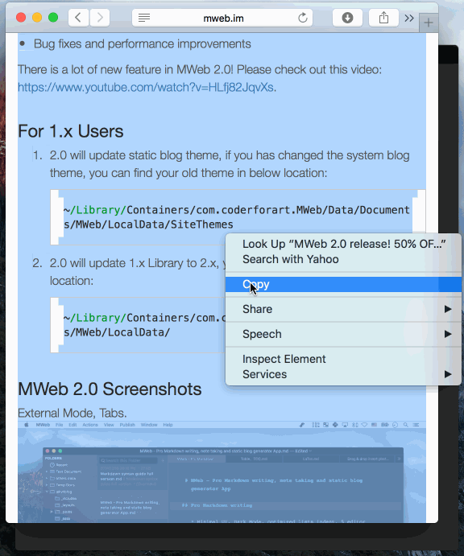Click the SiteThemes path code block

coord(238,217)
